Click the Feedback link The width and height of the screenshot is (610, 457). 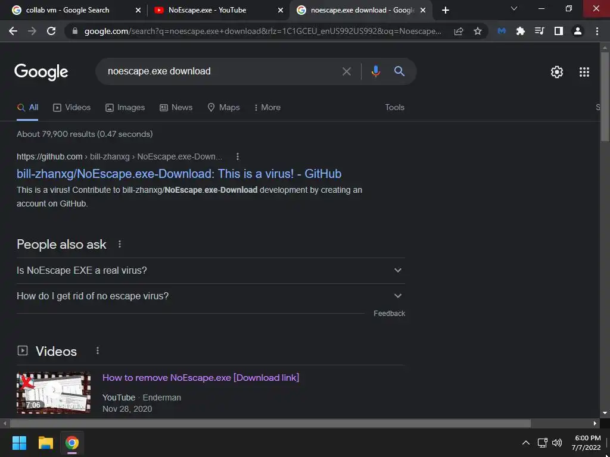389,314
